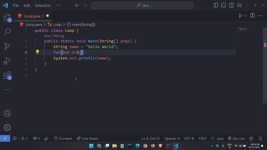The image size is (267, 150).
Task: Click the lightbulb quick fix icon
Action: [38, 52]
